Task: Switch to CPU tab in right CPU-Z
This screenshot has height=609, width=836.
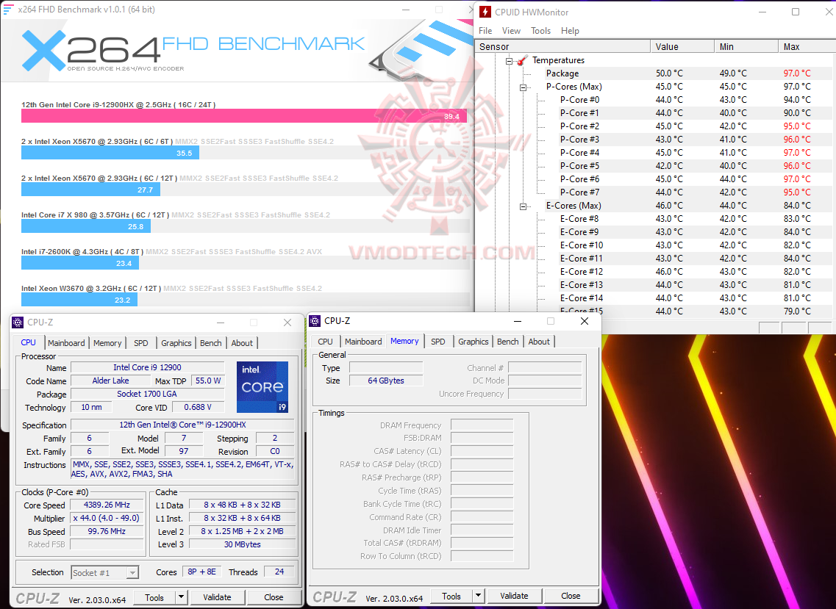Action: 325,342
